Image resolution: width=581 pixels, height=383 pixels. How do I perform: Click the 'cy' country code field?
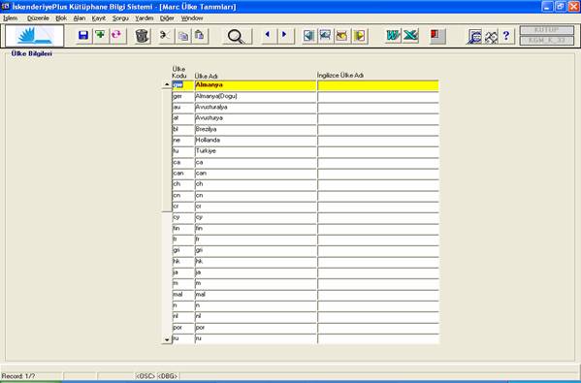(x=183, y=217)
